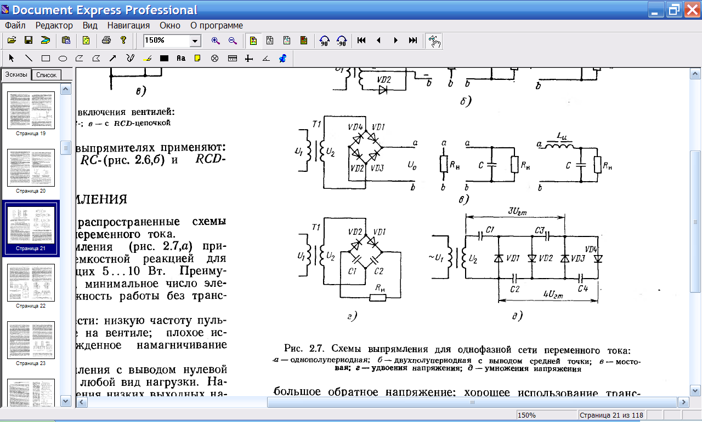Click the scanner icon in the toolbar
This screenshot has height=422, width=702.
(x=46, y=41)
